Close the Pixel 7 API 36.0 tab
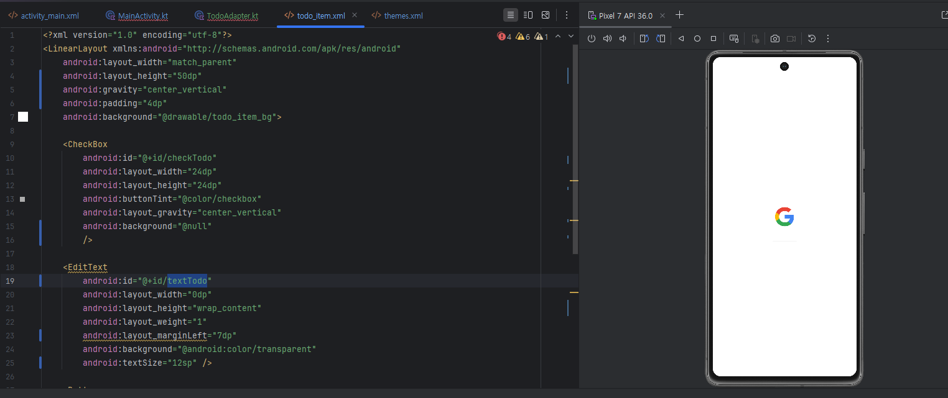The width and height of the screenshot is (948, 398). 662,16
